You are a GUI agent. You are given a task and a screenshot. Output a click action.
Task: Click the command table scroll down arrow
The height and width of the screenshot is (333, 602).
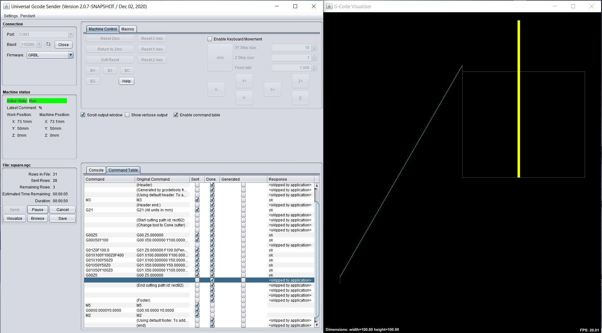pos(317,325)
